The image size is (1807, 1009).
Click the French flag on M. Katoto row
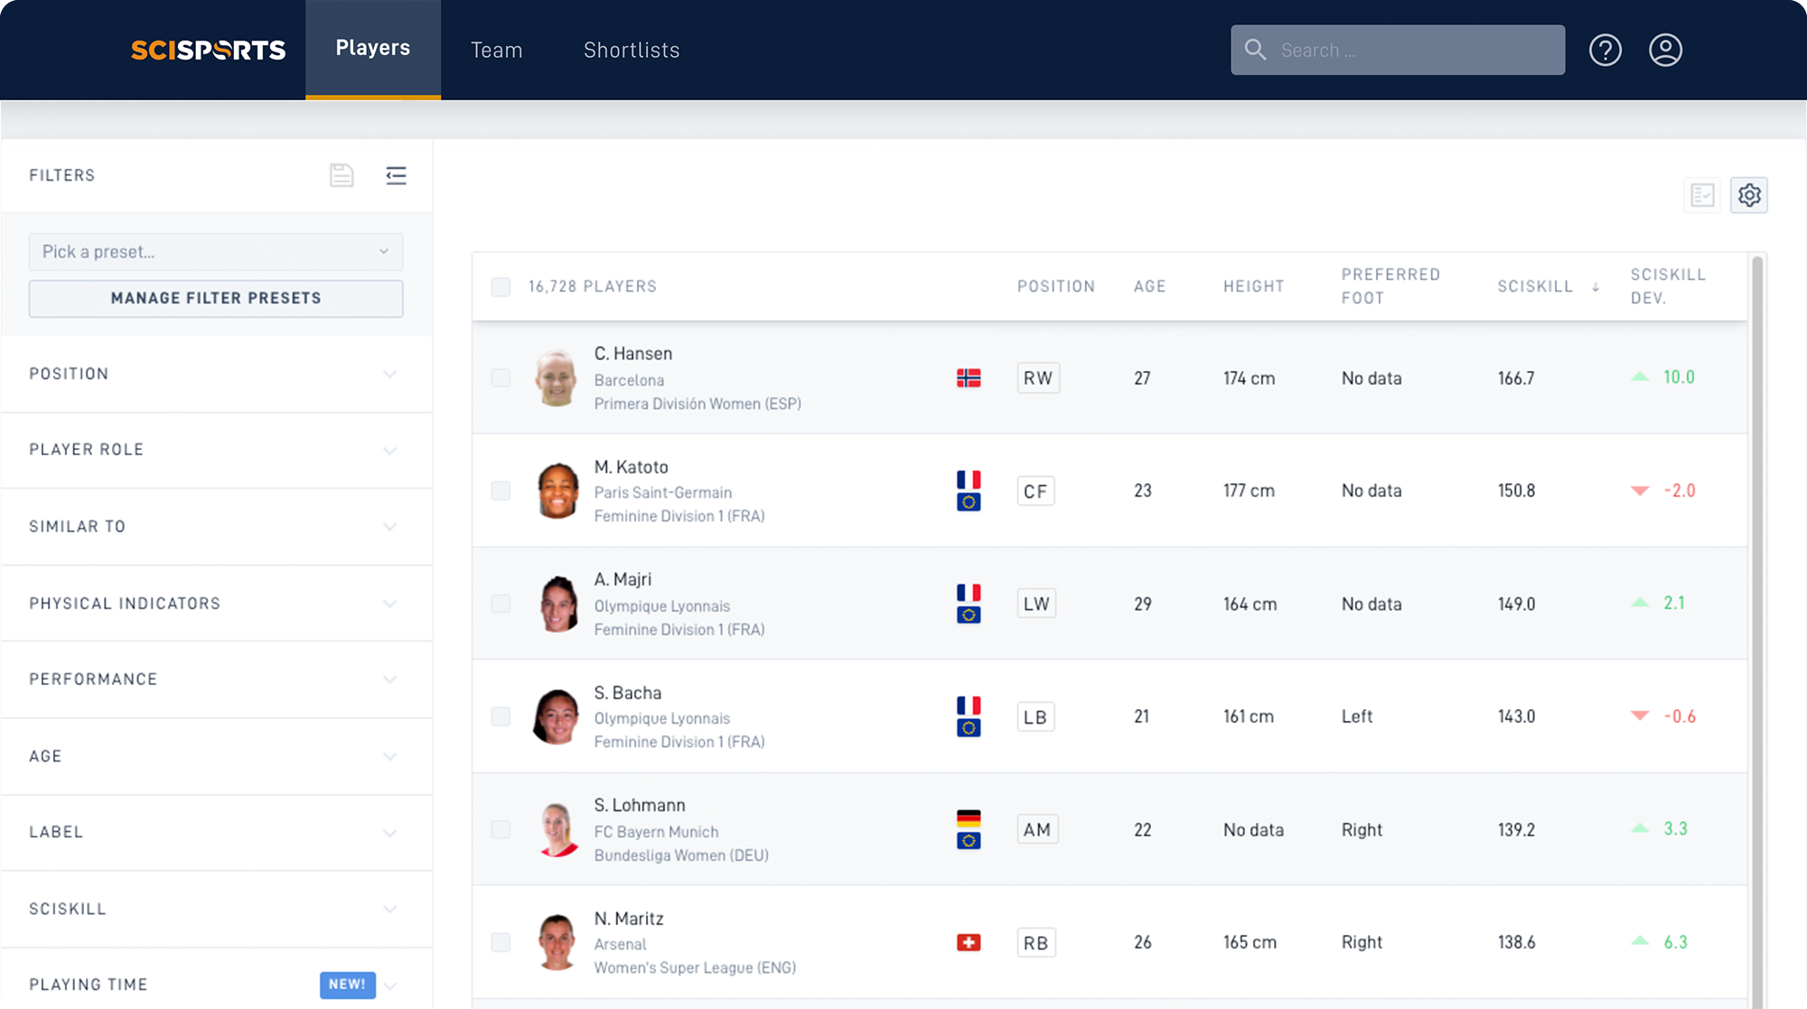coord(969,480)
